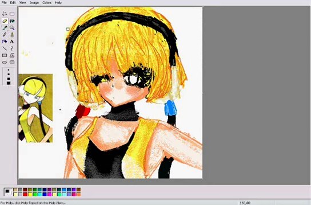The height and width of the screenshot is (205, 311).
Task: Pick the Fill With Color bucket tool
Action: coord(12,21)
